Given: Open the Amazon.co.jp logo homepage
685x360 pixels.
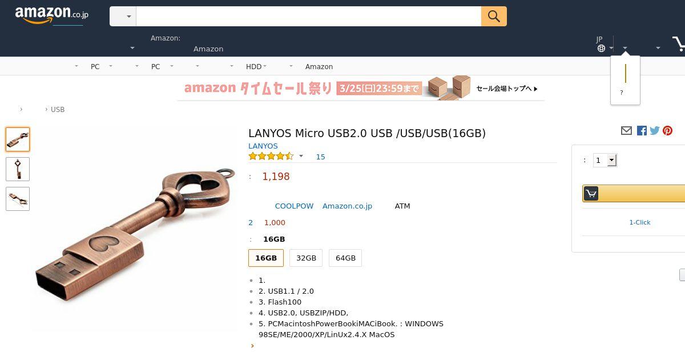Looking at the screenshot, I should pyautogui.click(x=52, y=15).
